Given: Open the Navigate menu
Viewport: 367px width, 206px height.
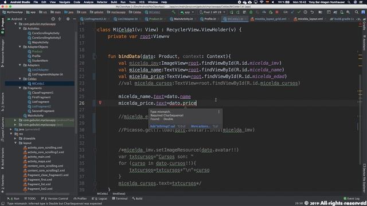Looking at the screenshot, I should point(64,2).
